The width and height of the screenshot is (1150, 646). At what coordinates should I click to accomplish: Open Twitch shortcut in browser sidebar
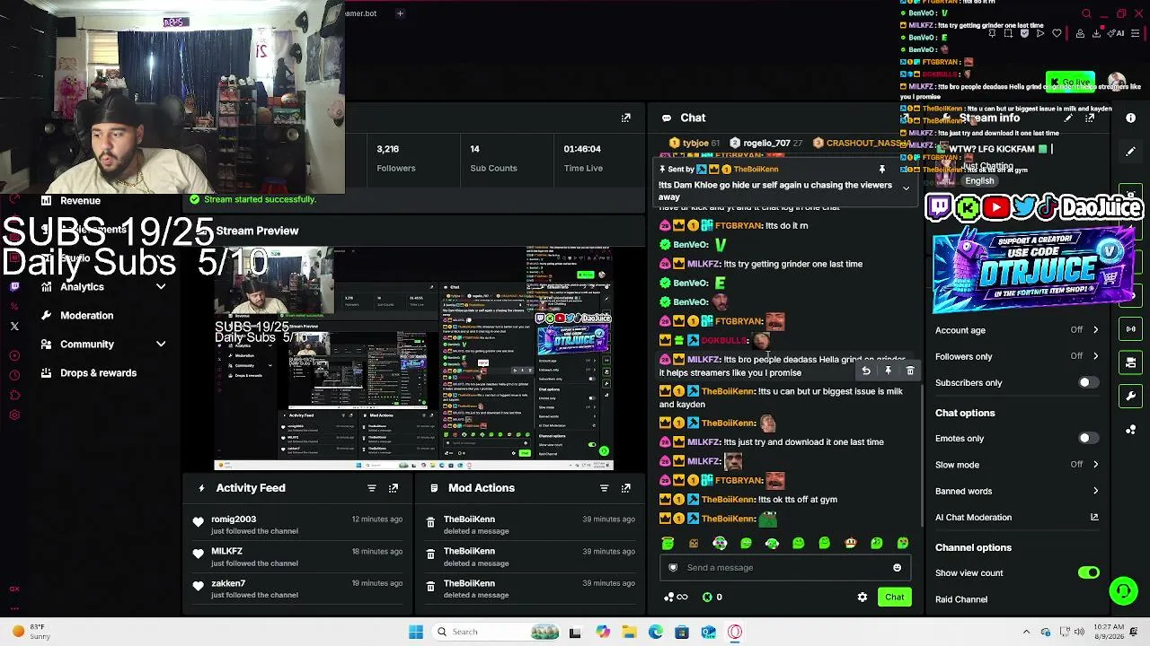(x=14, y=287)
